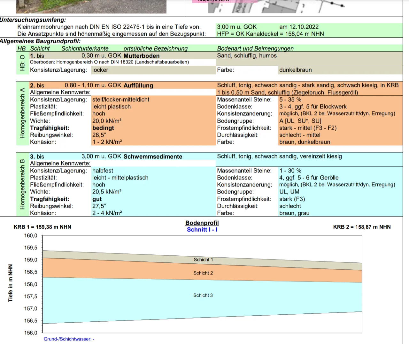This screenshot has width=409, height=344.
Task: Select the 'Untersuchungsumfang:' heading
Action: (x=33, y=20)
